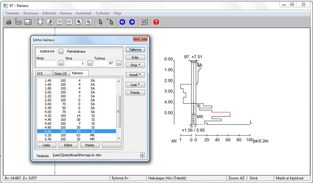Click the X button beside Tiedosto path

click(142, 155)
